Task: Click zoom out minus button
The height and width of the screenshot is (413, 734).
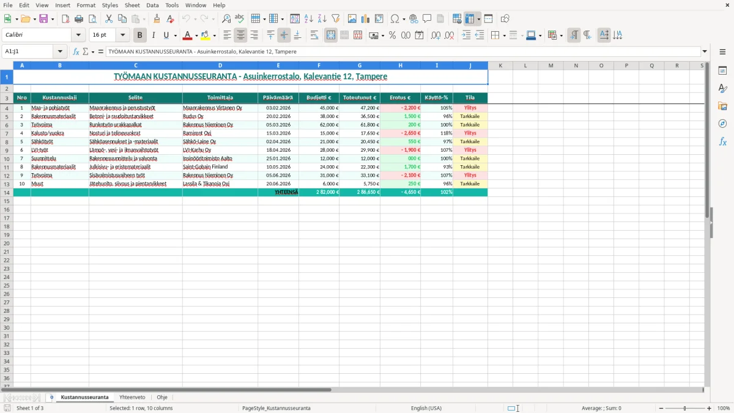Action: [x=661, y=408]
